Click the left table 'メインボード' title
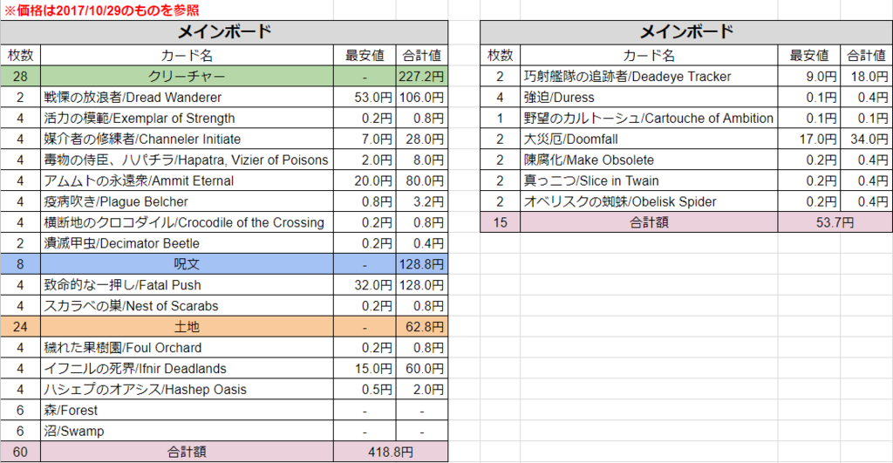The image size is (893, 463). tap(224, 32)
